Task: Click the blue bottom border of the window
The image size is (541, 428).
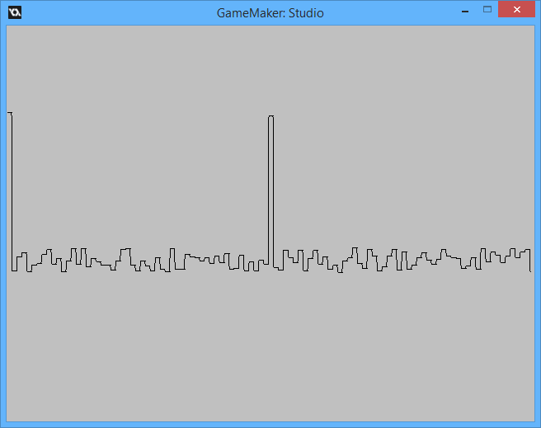Action: pos(270,424)
